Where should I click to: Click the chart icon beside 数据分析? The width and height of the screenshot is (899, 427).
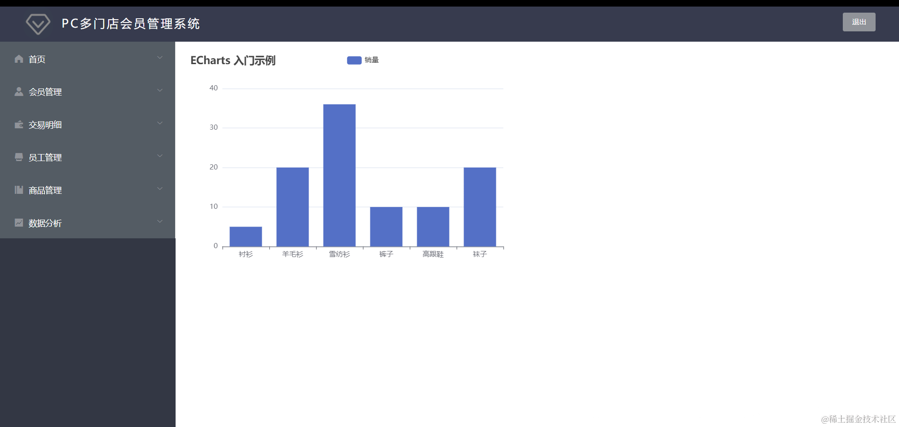click(x=19, y=223)
